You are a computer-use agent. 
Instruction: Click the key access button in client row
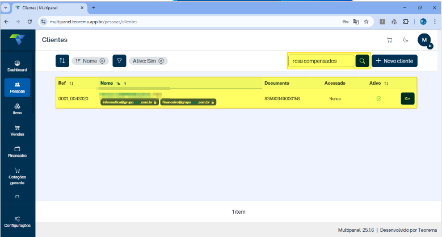407,98
